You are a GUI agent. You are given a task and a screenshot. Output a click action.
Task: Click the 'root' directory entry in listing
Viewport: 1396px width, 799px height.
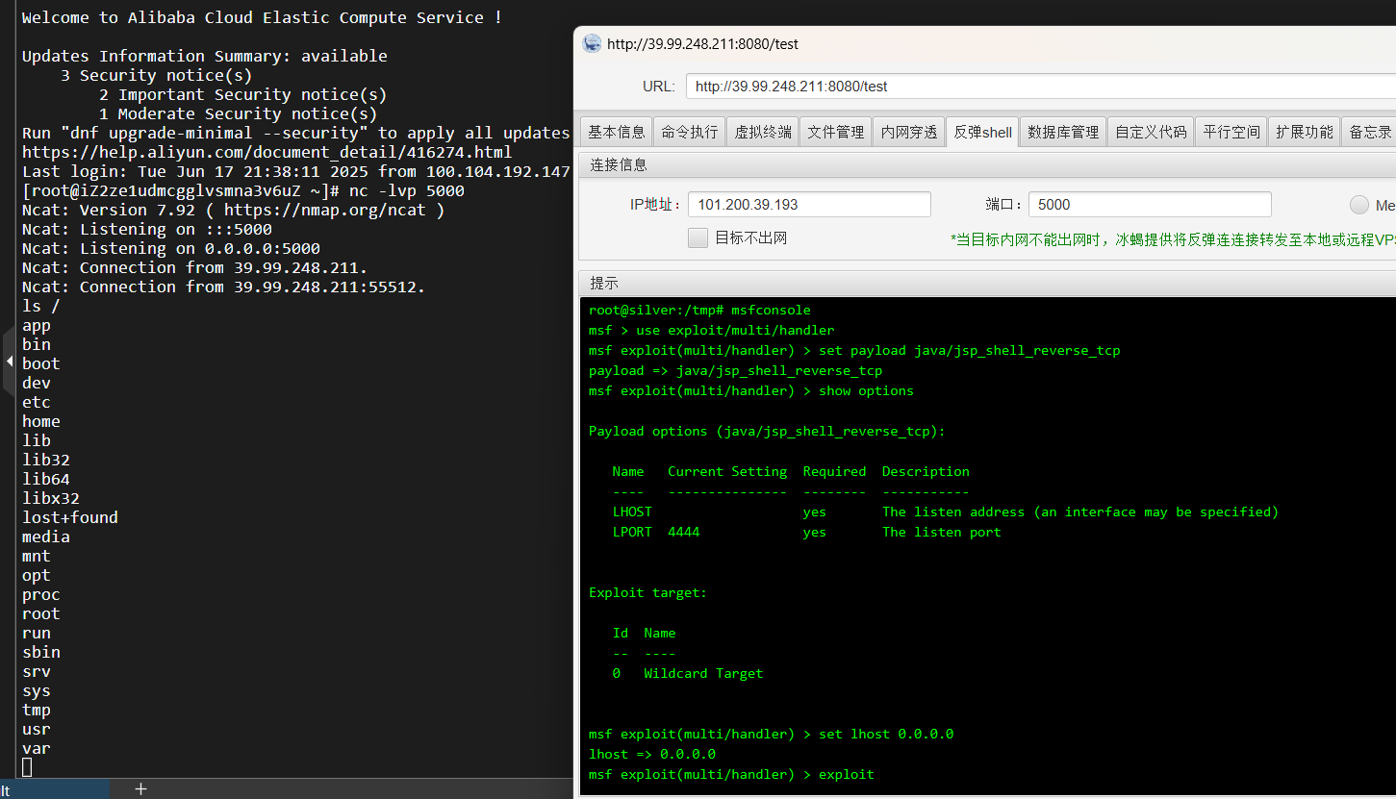tap(41, 613)
